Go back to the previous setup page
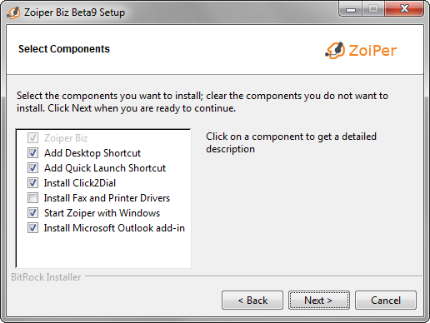The width and height of the screenshot is (430, 323). point(252,300)
